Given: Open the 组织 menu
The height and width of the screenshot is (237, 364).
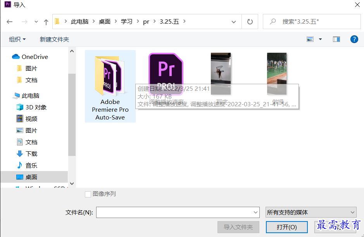Looking at the screenshot, I should (x=17, y=39).
